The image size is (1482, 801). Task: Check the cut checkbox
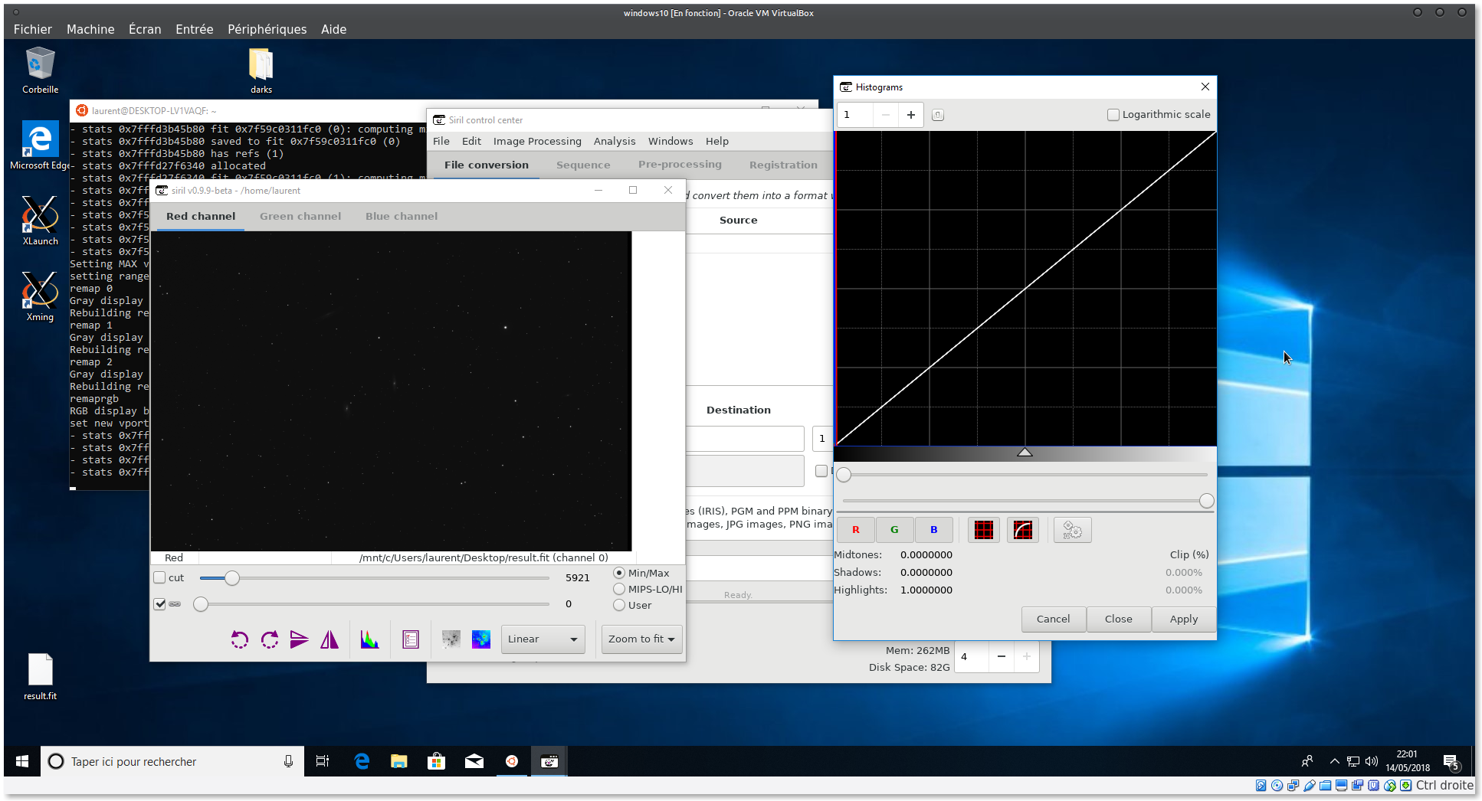pyautogui.click(x=160, y=578)
